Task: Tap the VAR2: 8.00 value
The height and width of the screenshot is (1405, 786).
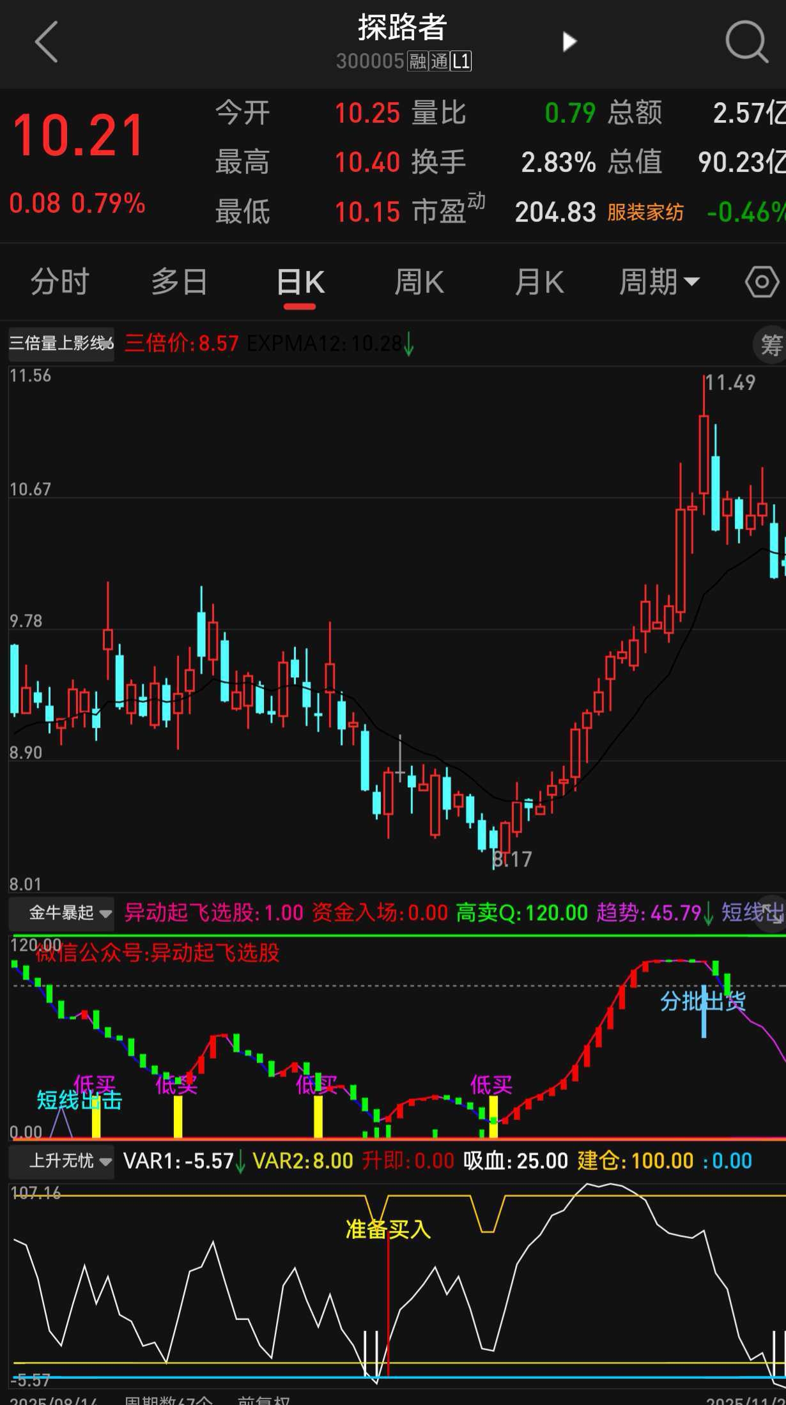Action: [303, 1161]
